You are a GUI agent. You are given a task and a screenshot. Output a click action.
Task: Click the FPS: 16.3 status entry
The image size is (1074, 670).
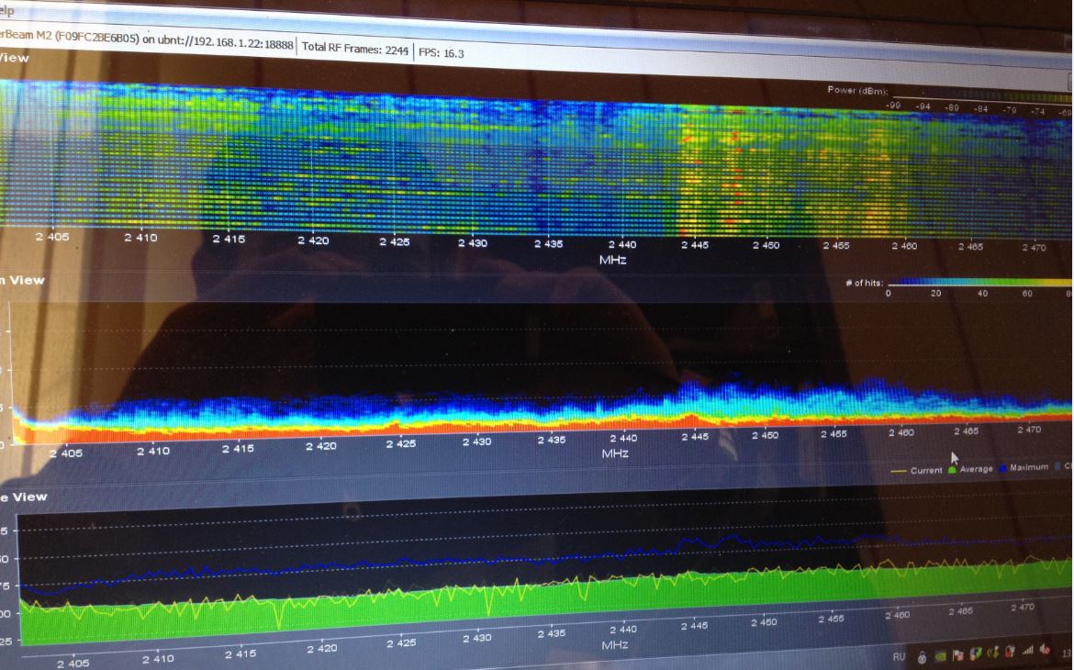[x=442, y=52]
